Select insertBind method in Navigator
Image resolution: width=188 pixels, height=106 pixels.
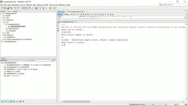(22, 69)
